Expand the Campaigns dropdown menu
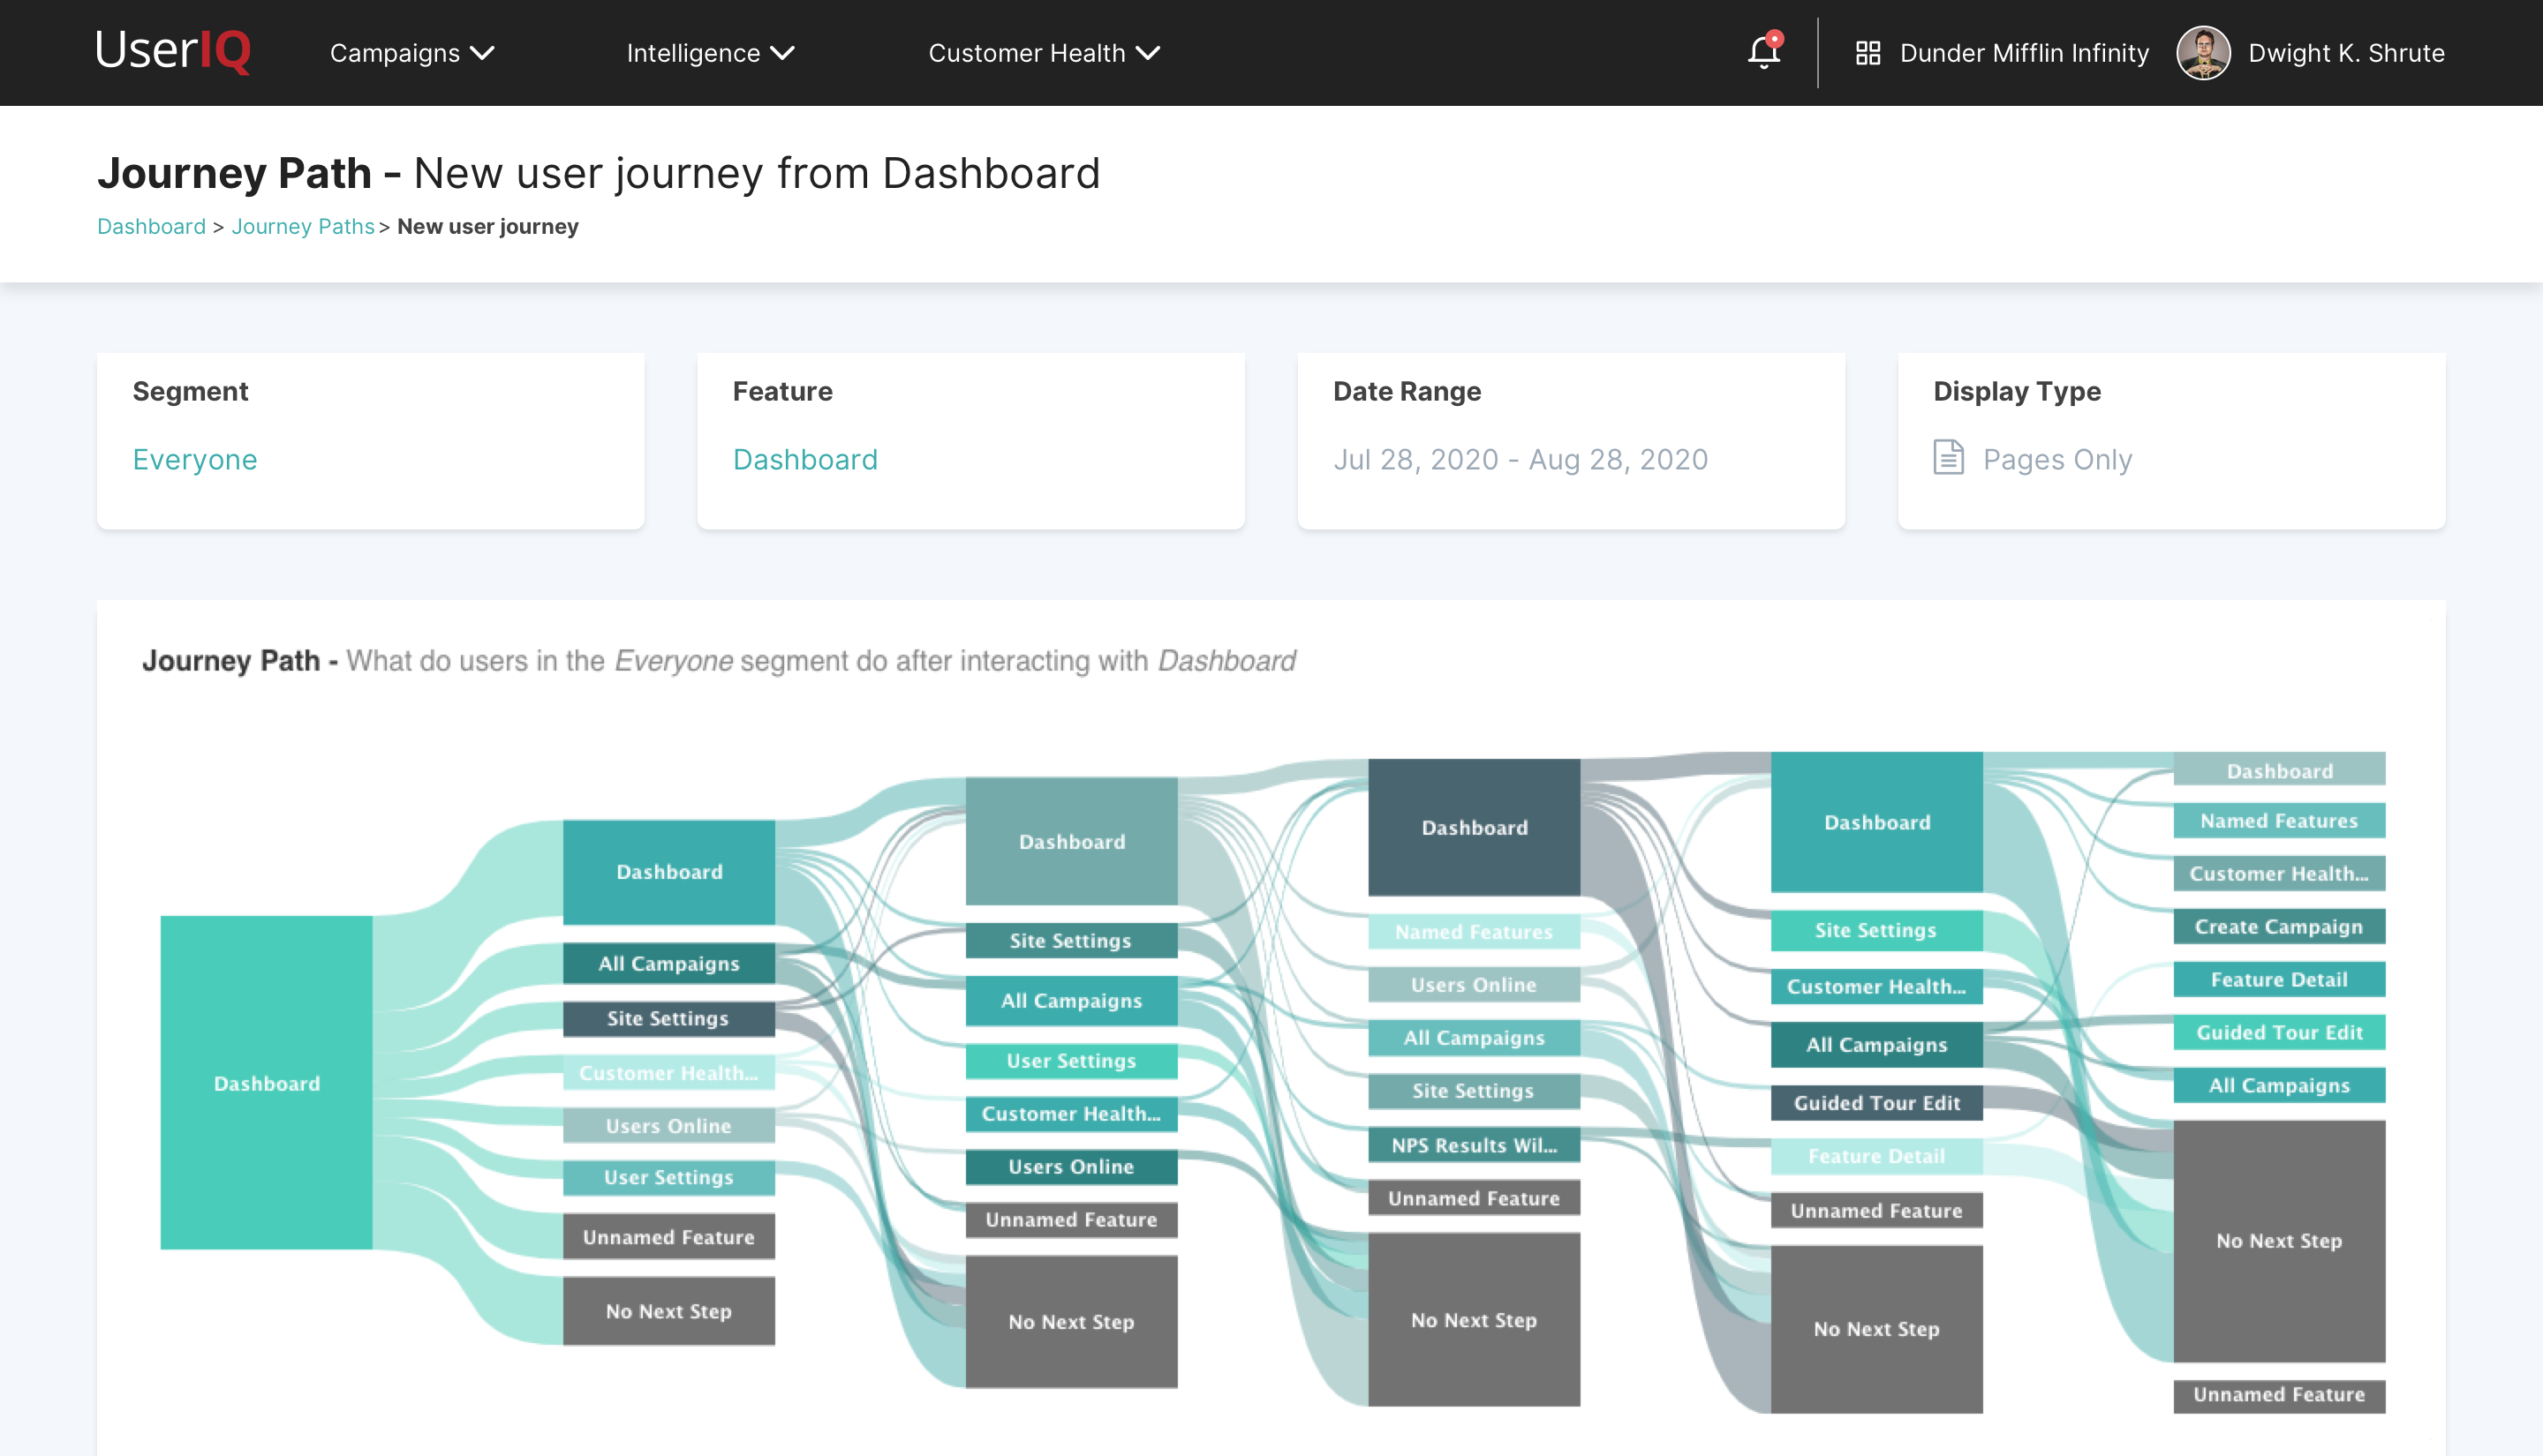The image size is (2543, 1456). tap(411, 53)
